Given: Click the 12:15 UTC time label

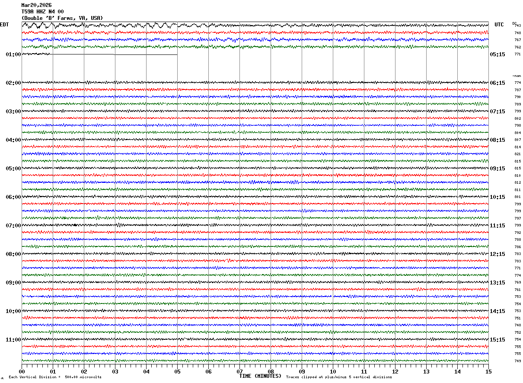Looking at the screenshot, I should [497, 254].
